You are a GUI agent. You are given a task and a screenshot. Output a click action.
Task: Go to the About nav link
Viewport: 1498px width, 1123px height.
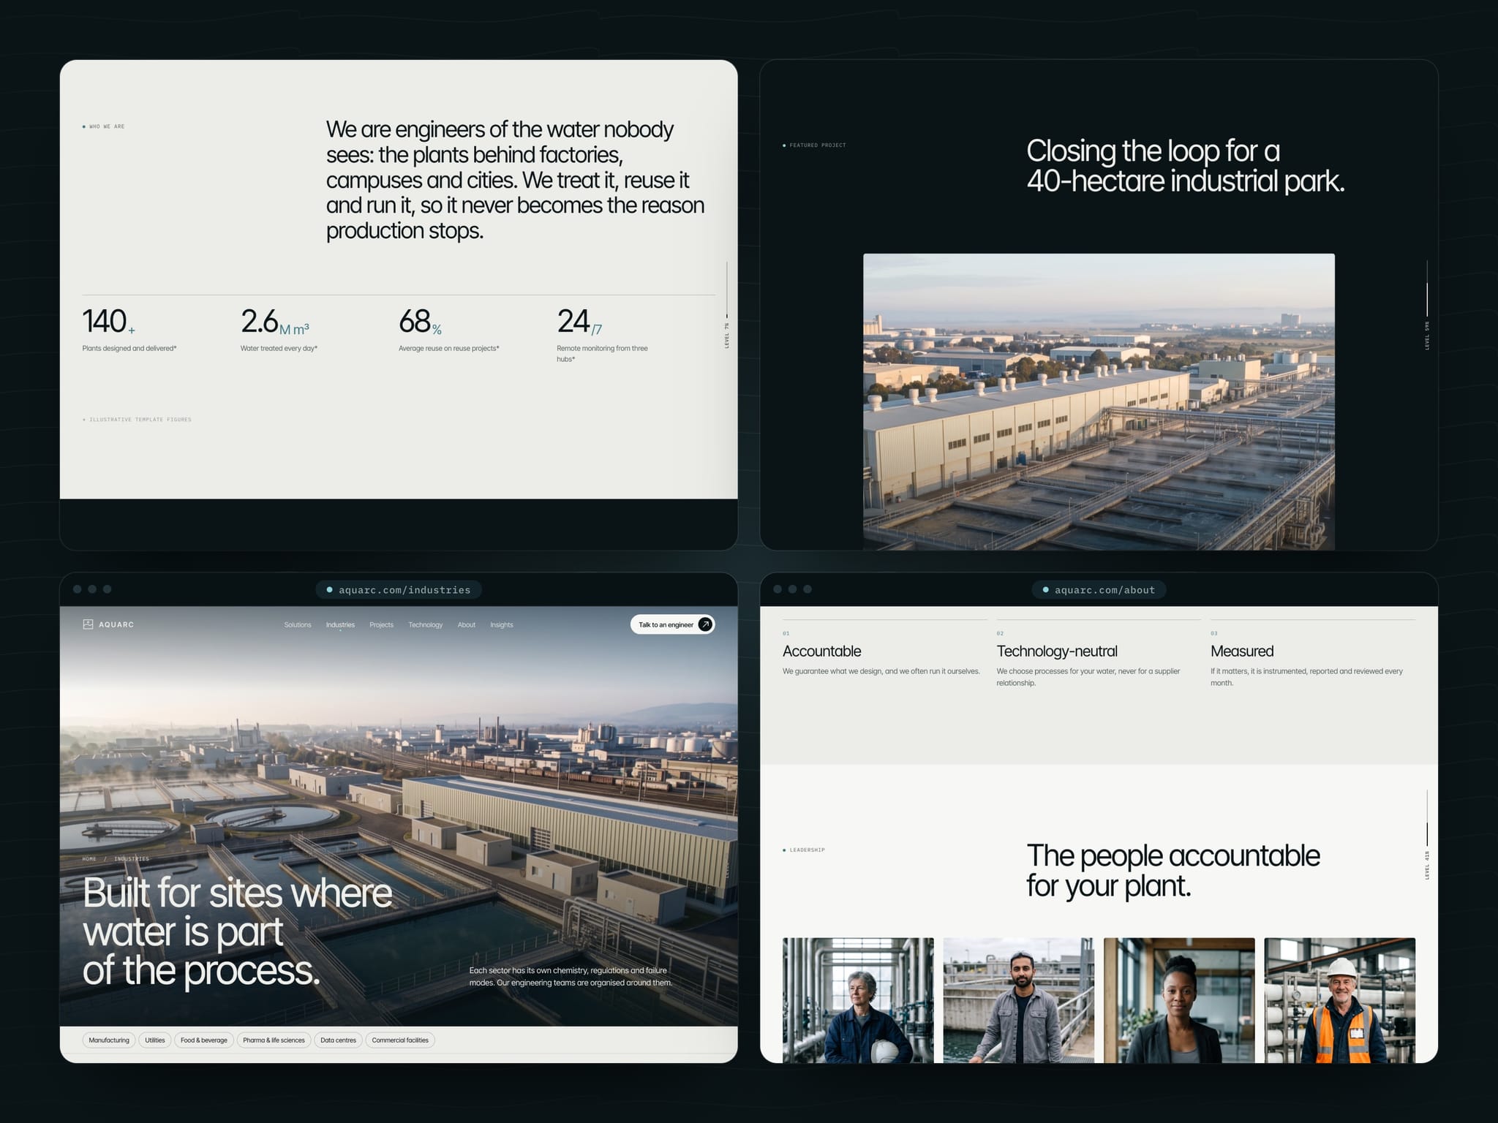click(x=467, y=625)
